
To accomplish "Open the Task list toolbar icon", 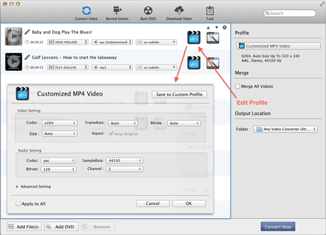I will coord(210,13).
